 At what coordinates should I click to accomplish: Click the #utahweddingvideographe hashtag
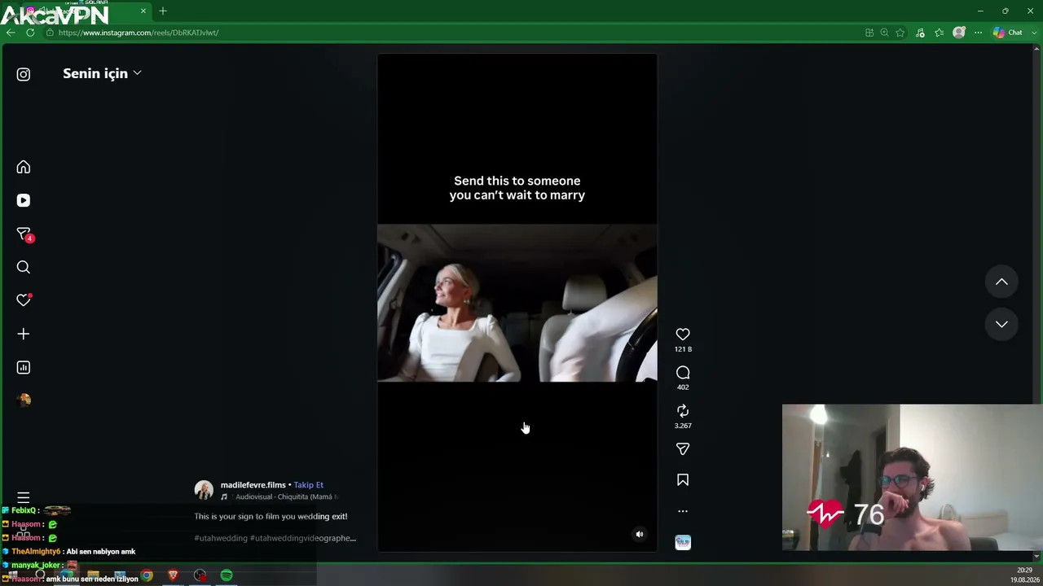tap(303, 538)
